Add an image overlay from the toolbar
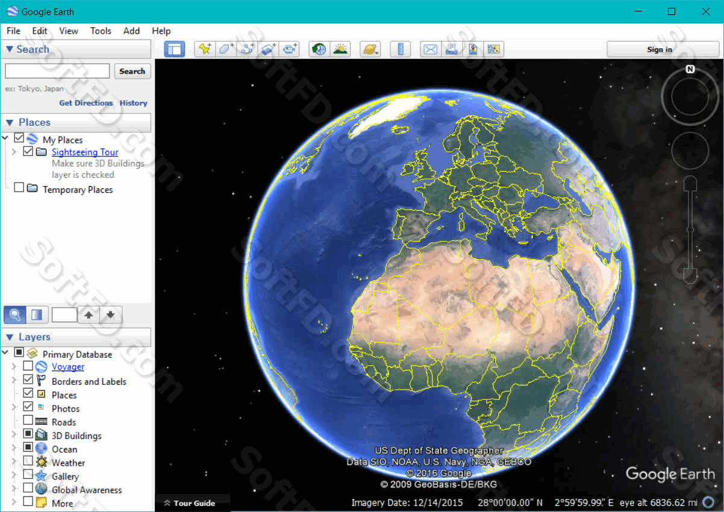This screenshot has height=512, width=724. [x=269, y=49]
